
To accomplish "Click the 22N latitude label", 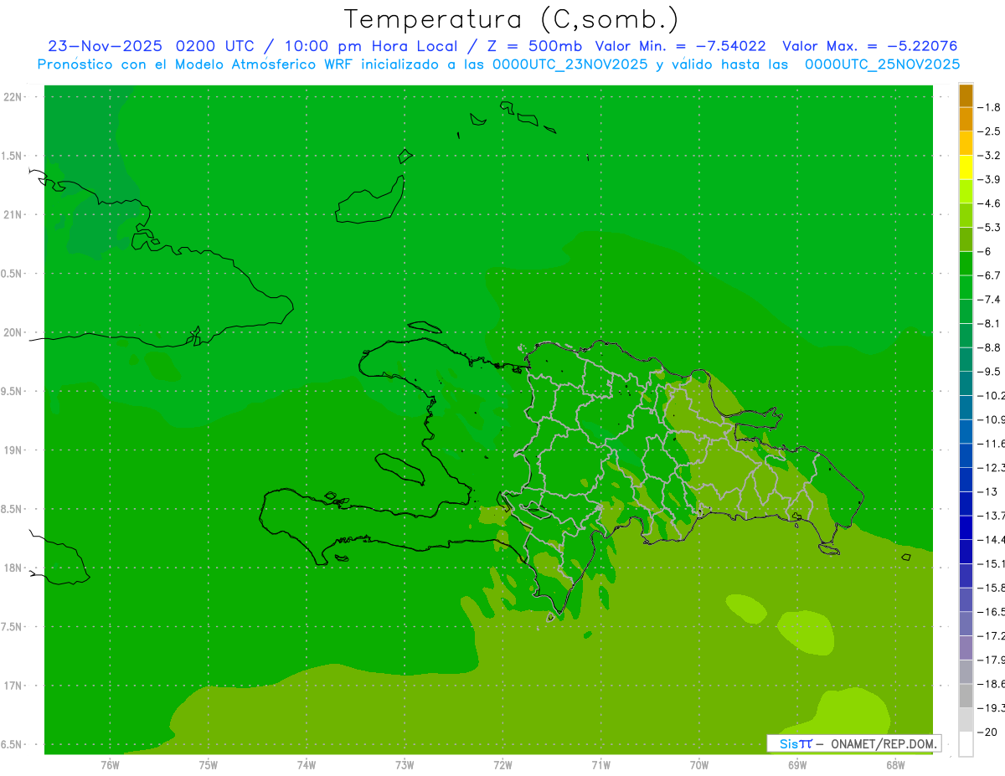I will (x=13, y=97).
